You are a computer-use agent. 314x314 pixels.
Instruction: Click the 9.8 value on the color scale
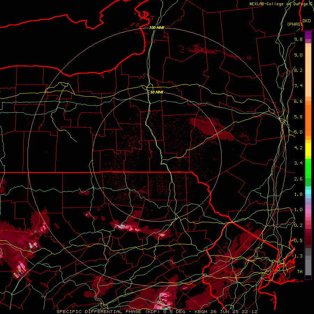298,39
